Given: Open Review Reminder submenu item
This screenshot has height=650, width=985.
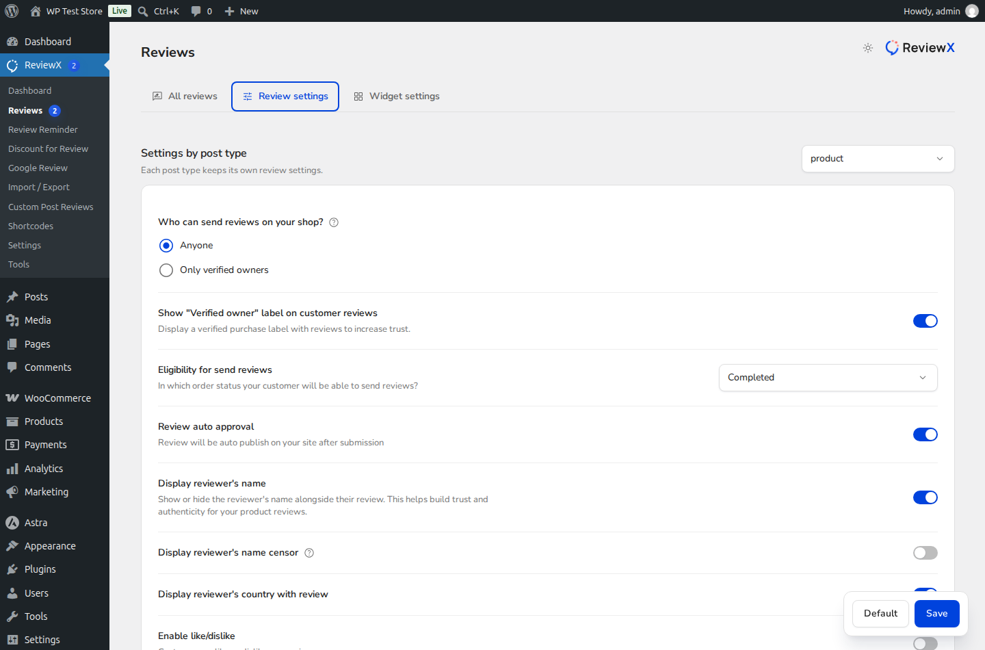Looking at the screenshot, I should click(43, 129).
